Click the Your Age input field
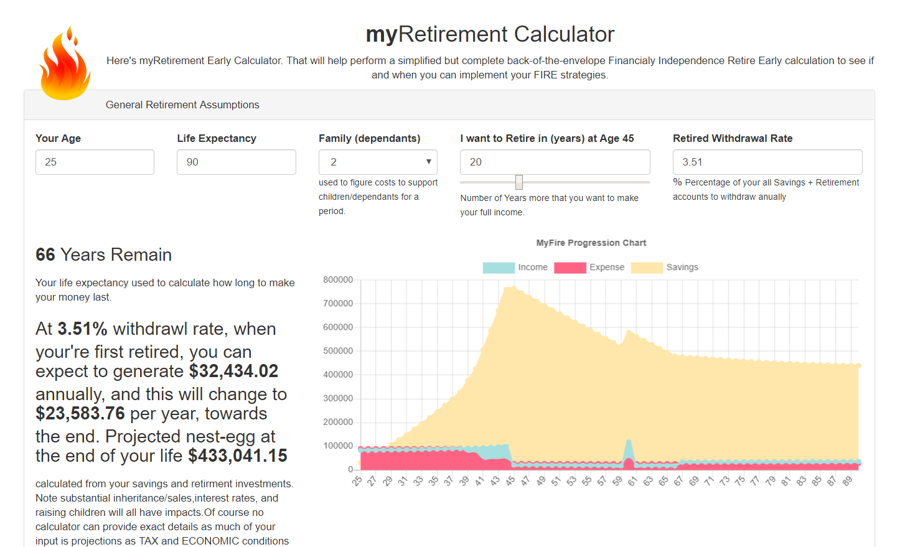905x547 pixels. coord(95,162)
